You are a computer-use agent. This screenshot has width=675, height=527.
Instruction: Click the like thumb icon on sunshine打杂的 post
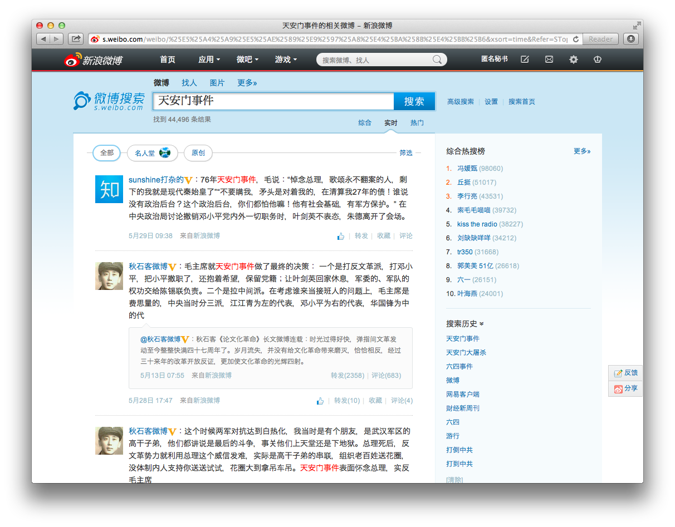point(340,236)
